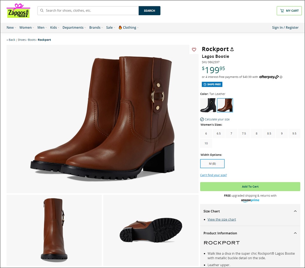Select women's size 7.5

point(244,134)
